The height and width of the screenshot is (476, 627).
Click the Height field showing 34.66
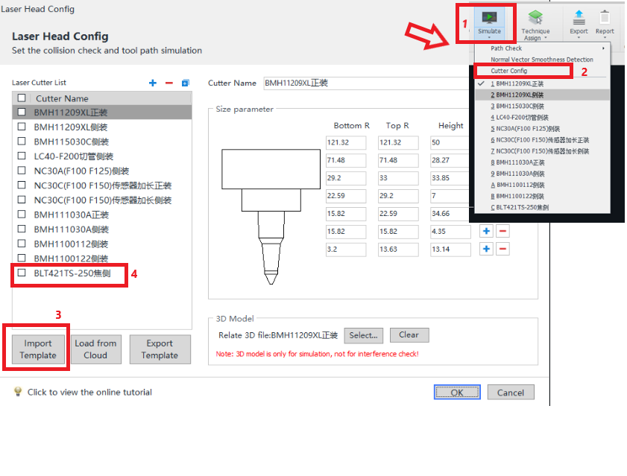click(450, 214)
